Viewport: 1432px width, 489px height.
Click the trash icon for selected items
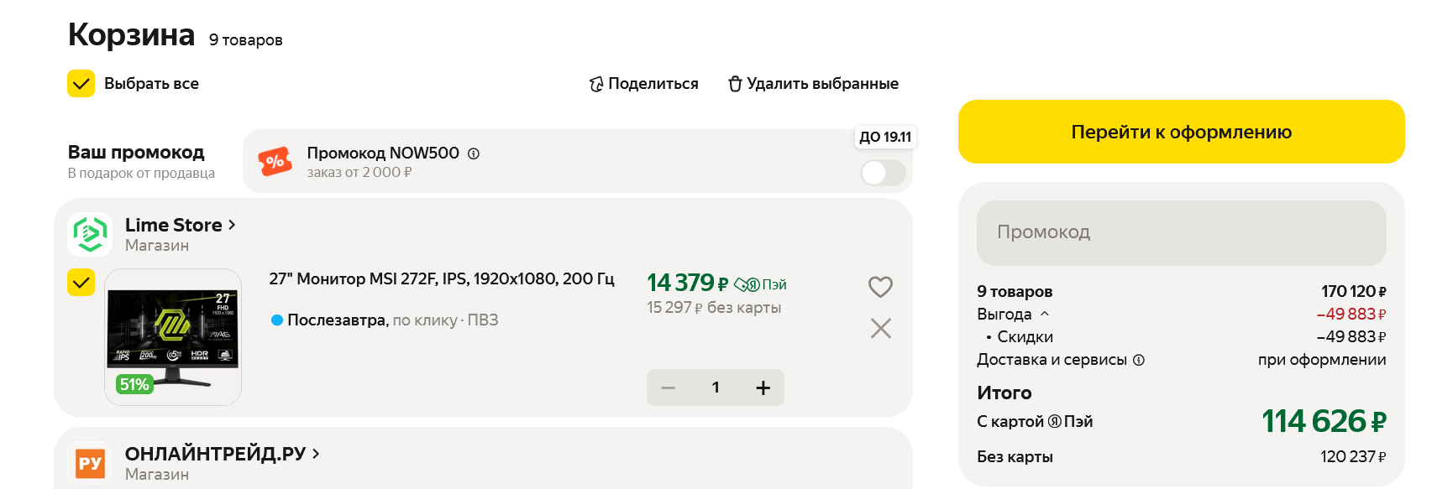pos(735,84)
